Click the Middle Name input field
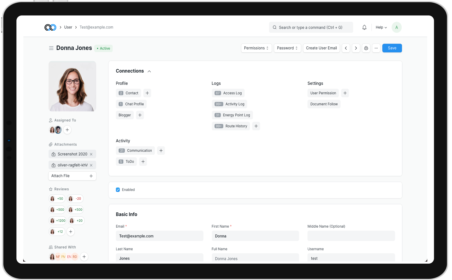Screen dimensions: 452x280 point(351,236)
